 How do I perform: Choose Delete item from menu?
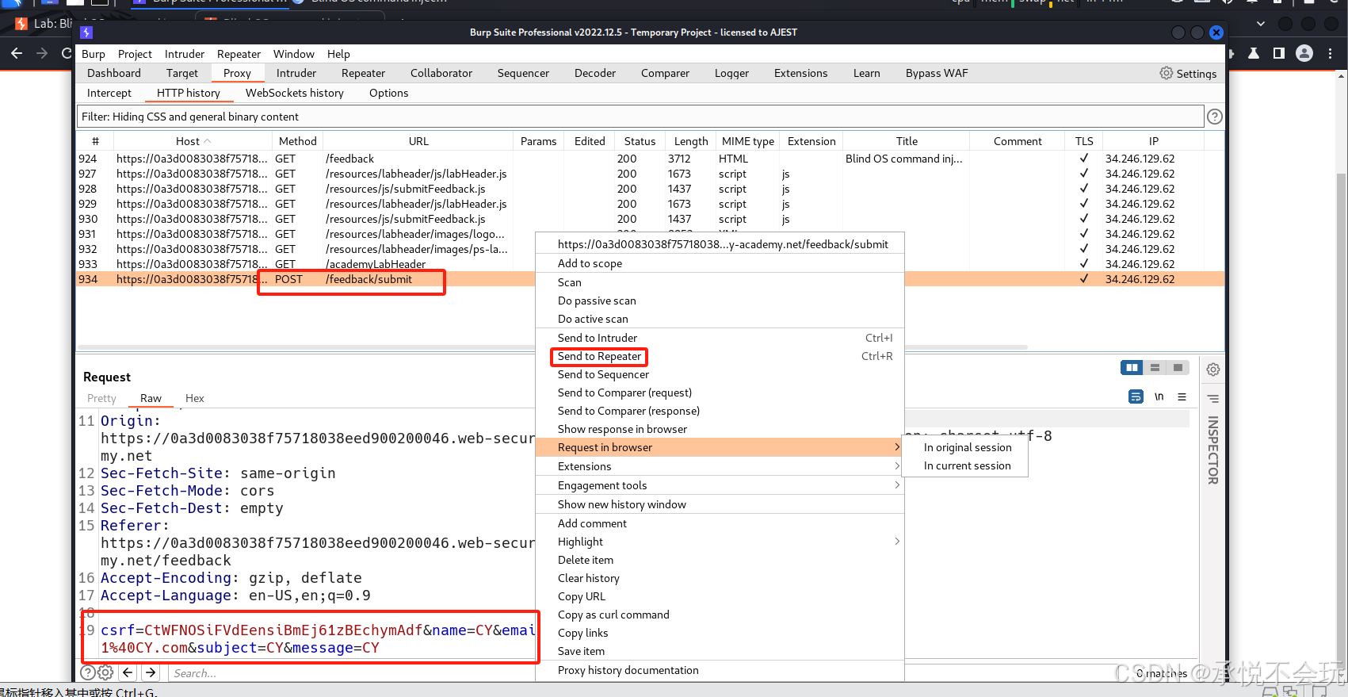(586, 560)
